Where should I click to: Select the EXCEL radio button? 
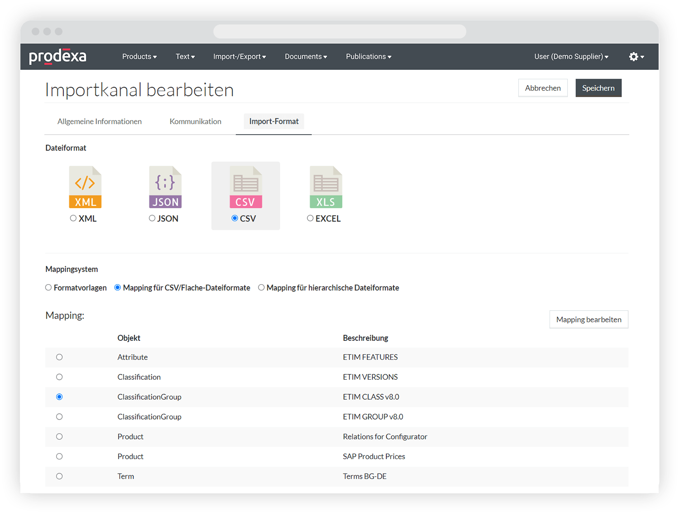(x=310, y=218)
